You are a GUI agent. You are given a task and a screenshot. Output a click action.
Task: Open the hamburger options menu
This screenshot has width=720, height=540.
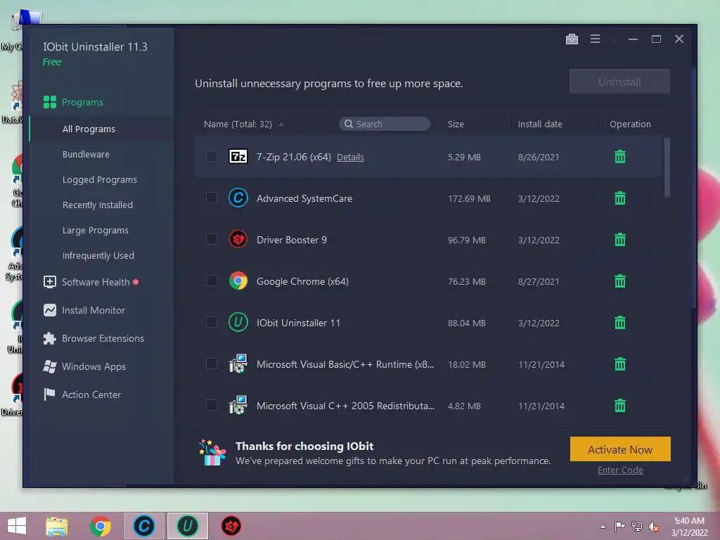pyautogui.click(x=595, y=39)
